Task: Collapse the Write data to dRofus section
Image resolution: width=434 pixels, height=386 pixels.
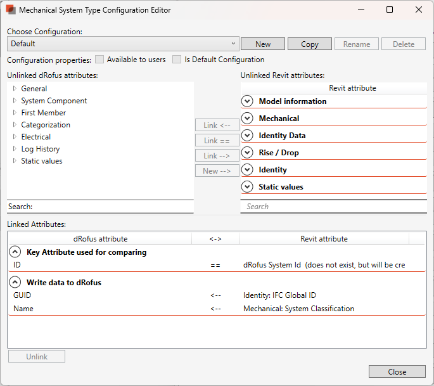Action: (x=15, y=283)
